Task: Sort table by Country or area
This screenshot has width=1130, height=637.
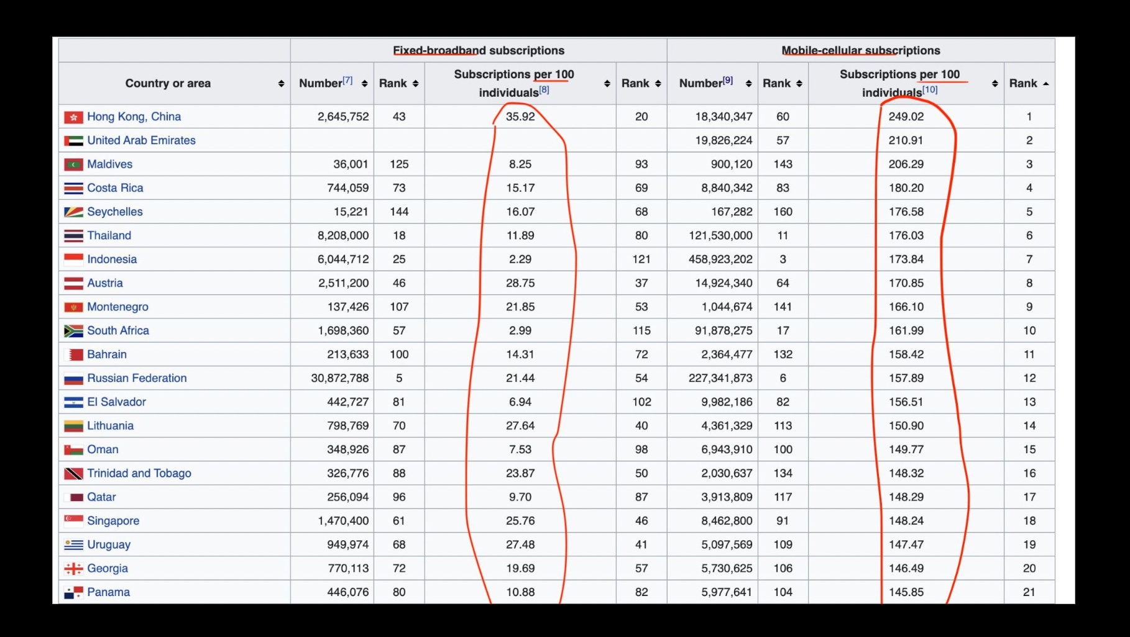Action: click(282, 84)
